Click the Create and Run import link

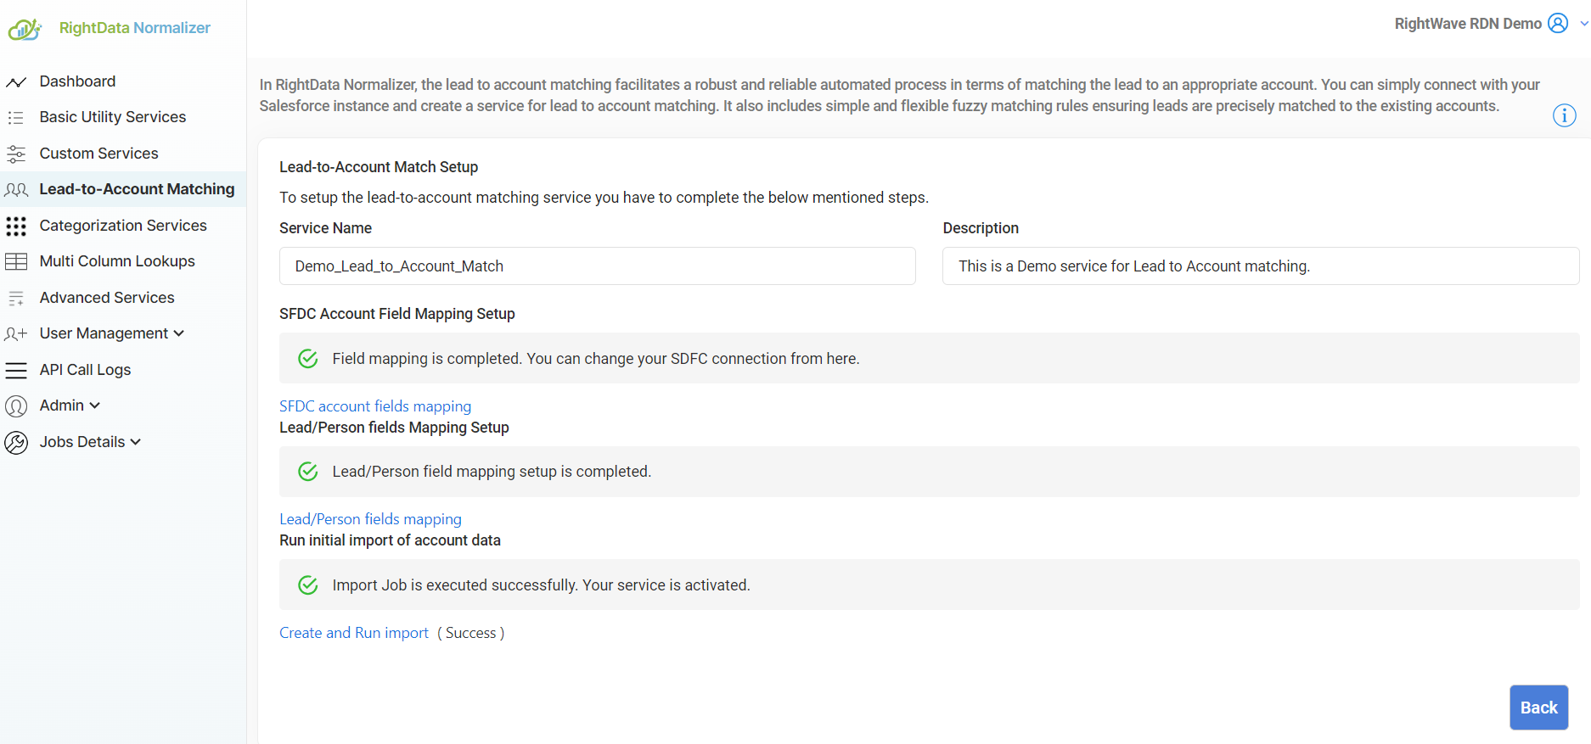[354, 633]
